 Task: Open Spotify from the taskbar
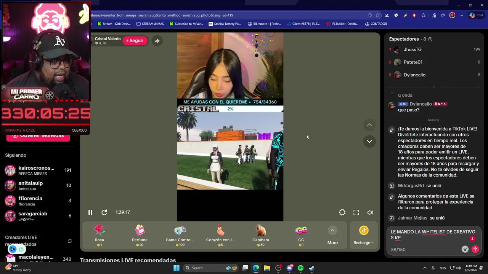300,268
